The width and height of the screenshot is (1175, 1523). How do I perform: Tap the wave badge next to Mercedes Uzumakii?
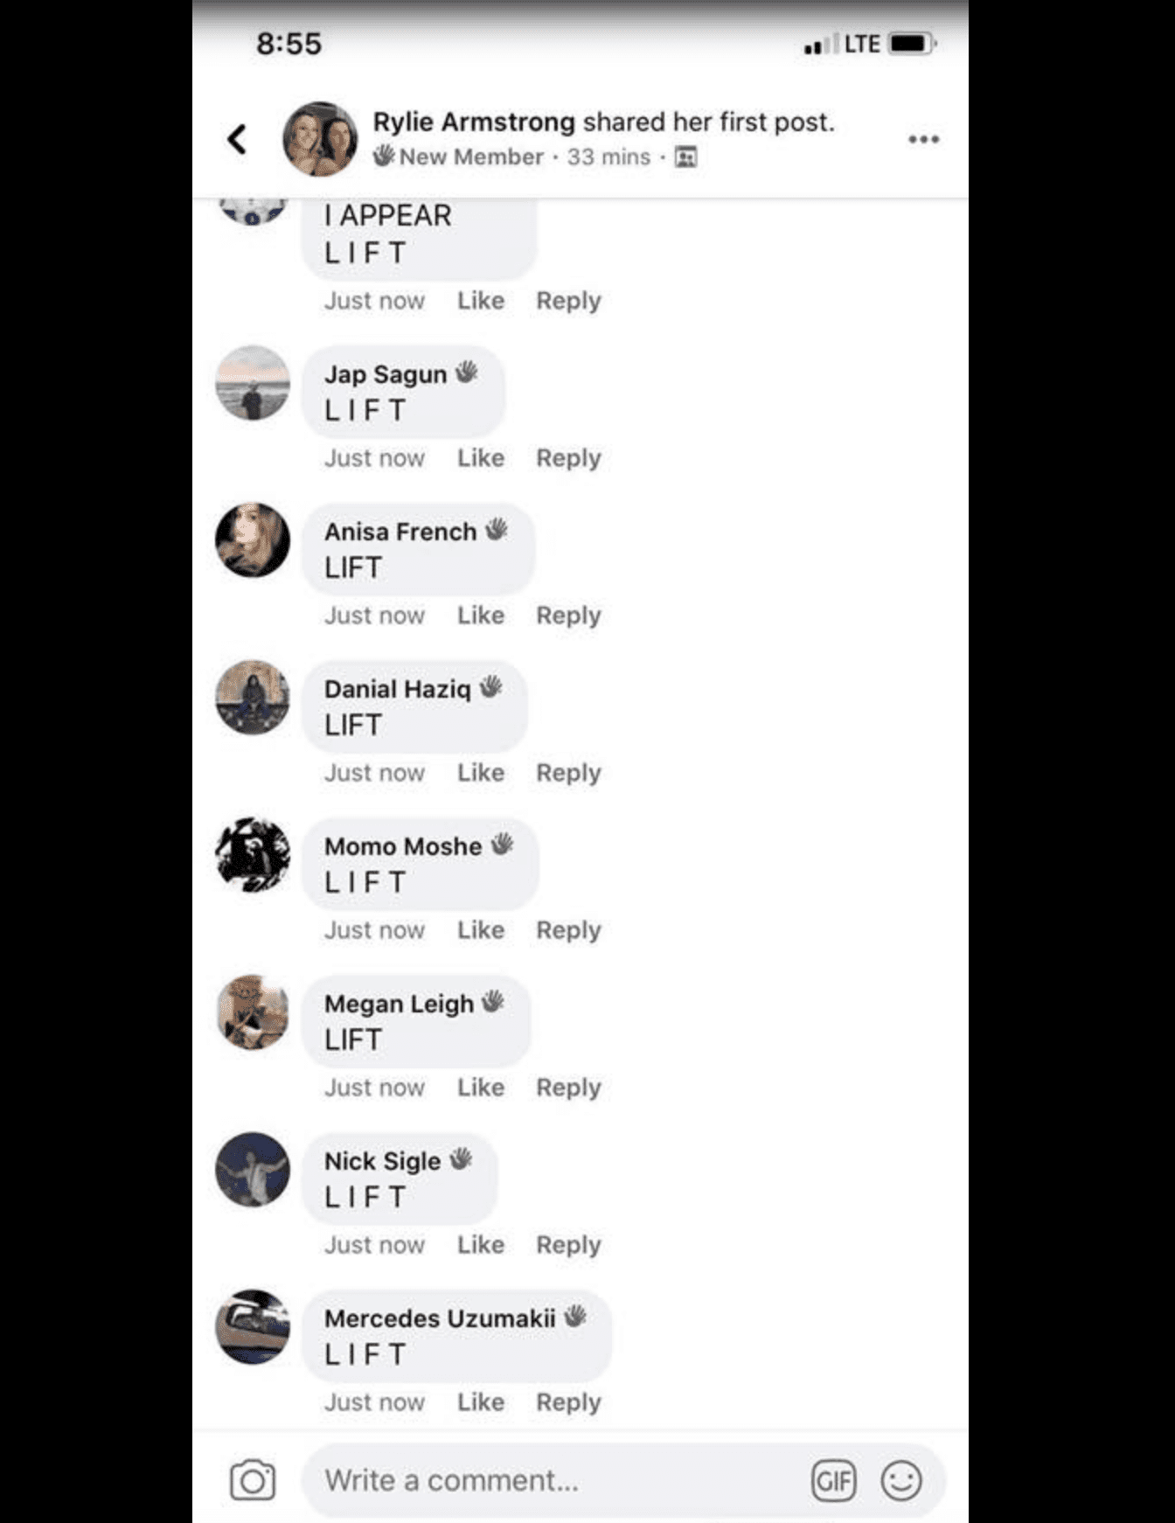tap(575, 1317)
